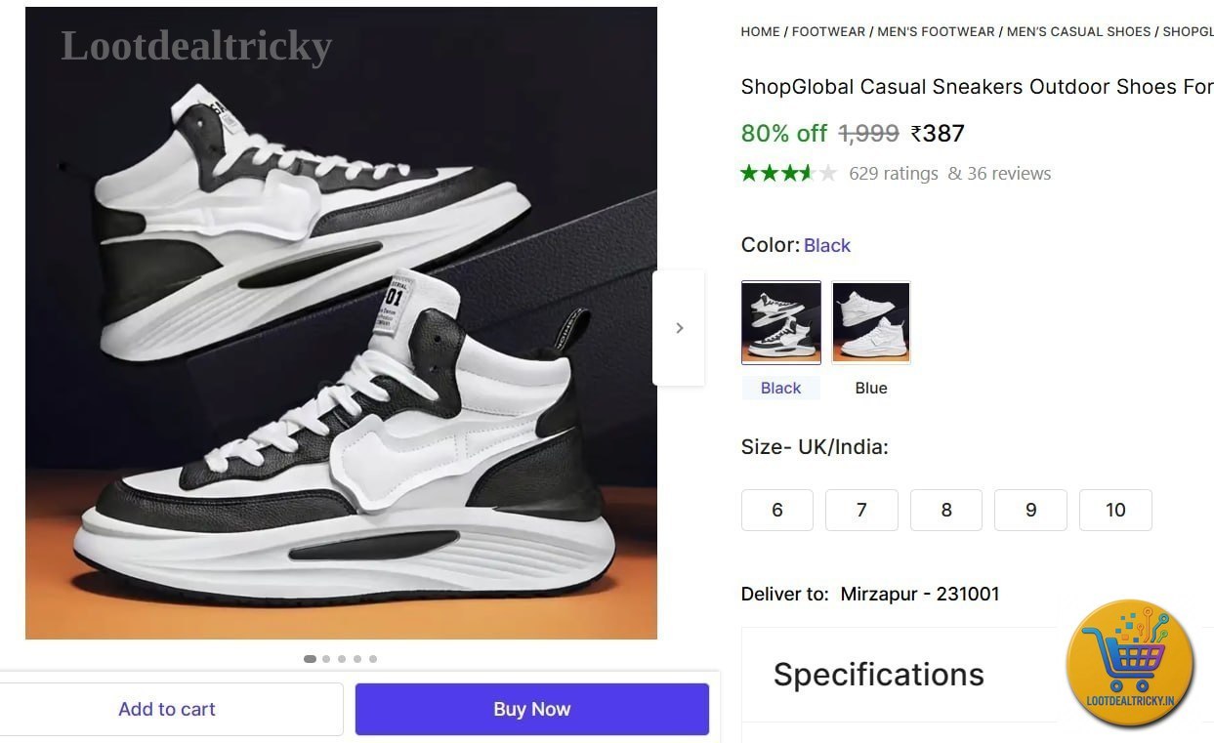
Task: Open HOME breadcrumb link
Action: (760, 31)
